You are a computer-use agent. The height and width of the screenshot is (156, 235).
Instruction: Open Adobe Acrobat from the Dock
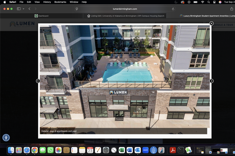[173, 150]
